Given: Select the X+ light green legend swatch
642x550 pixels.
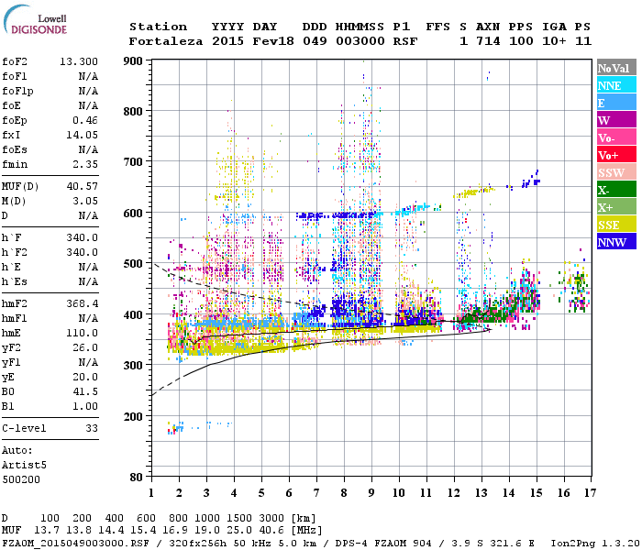Looking at the screenshot, I should (616, 206).
